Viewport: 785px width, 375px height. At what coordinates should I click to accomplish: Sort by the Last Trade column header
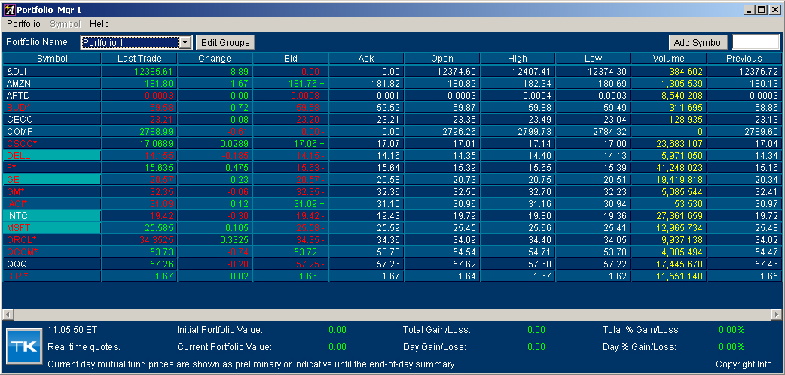pyautogui.click(x=139, y=59)
